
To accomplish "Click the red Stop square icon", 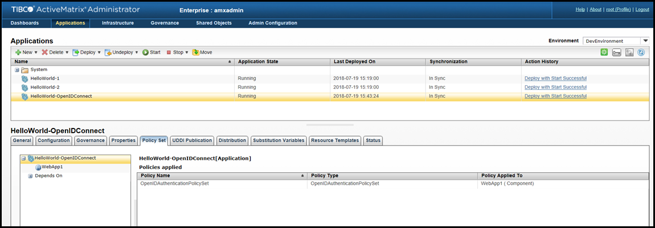I will [169, 52].
